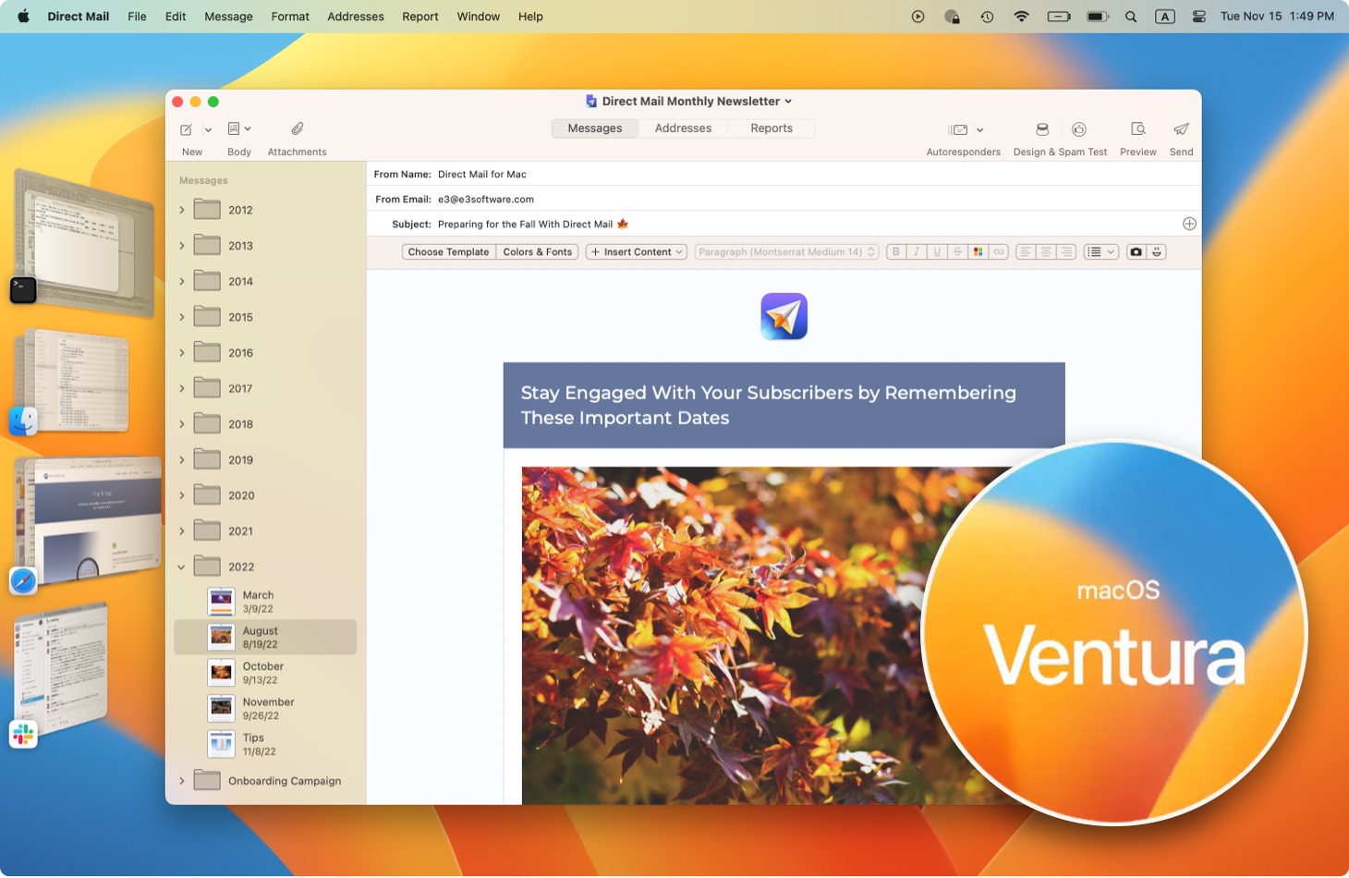
Task: Switch to the Reports tab
Action: click(x=772, y=128)
